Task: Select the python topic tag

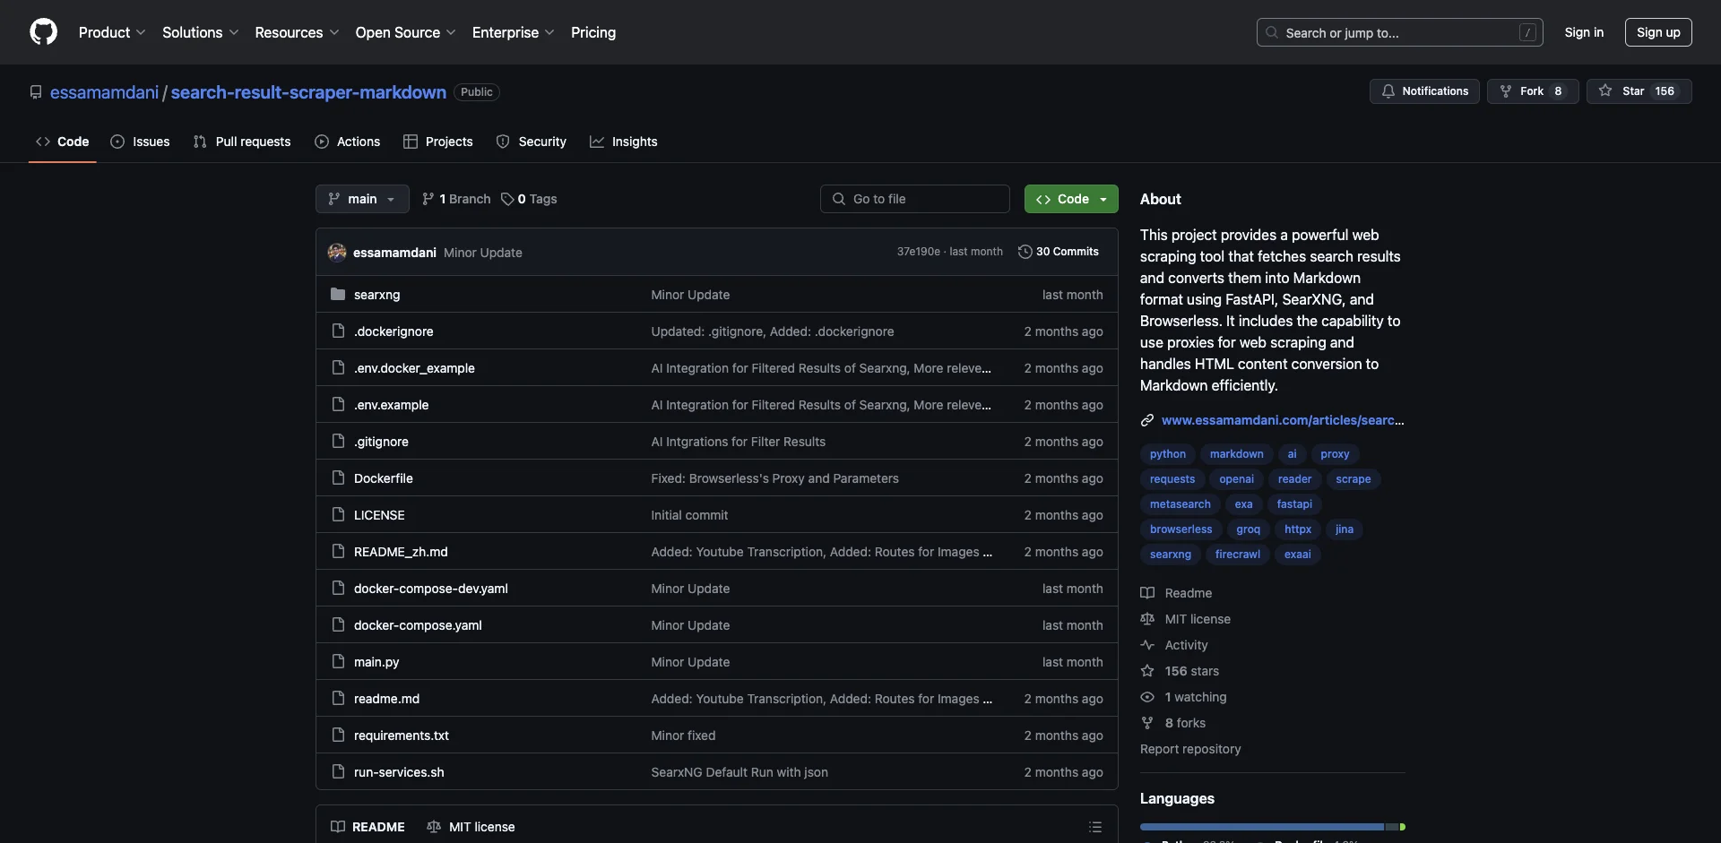Action: 1167,454
